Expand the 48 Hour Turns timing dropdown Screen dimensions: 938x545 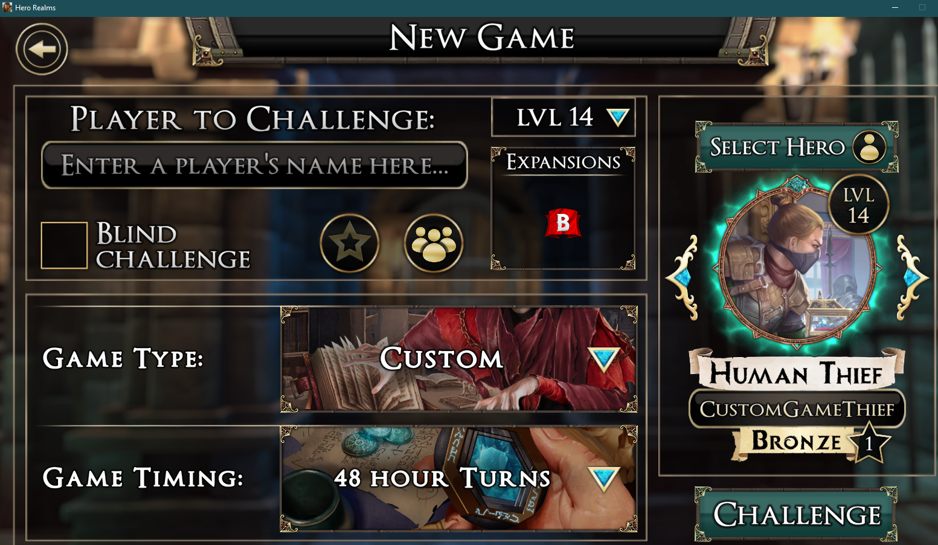pos(459,479)
